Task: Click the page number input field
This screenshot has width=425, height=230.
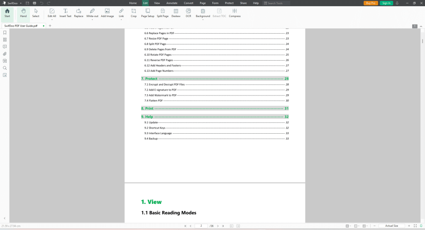Action: [201, 226]
